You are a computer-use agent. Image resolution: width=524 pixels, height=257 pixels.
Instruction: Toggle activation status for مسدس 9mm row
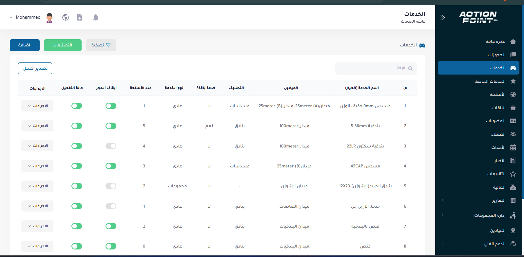tap(77, 106)
